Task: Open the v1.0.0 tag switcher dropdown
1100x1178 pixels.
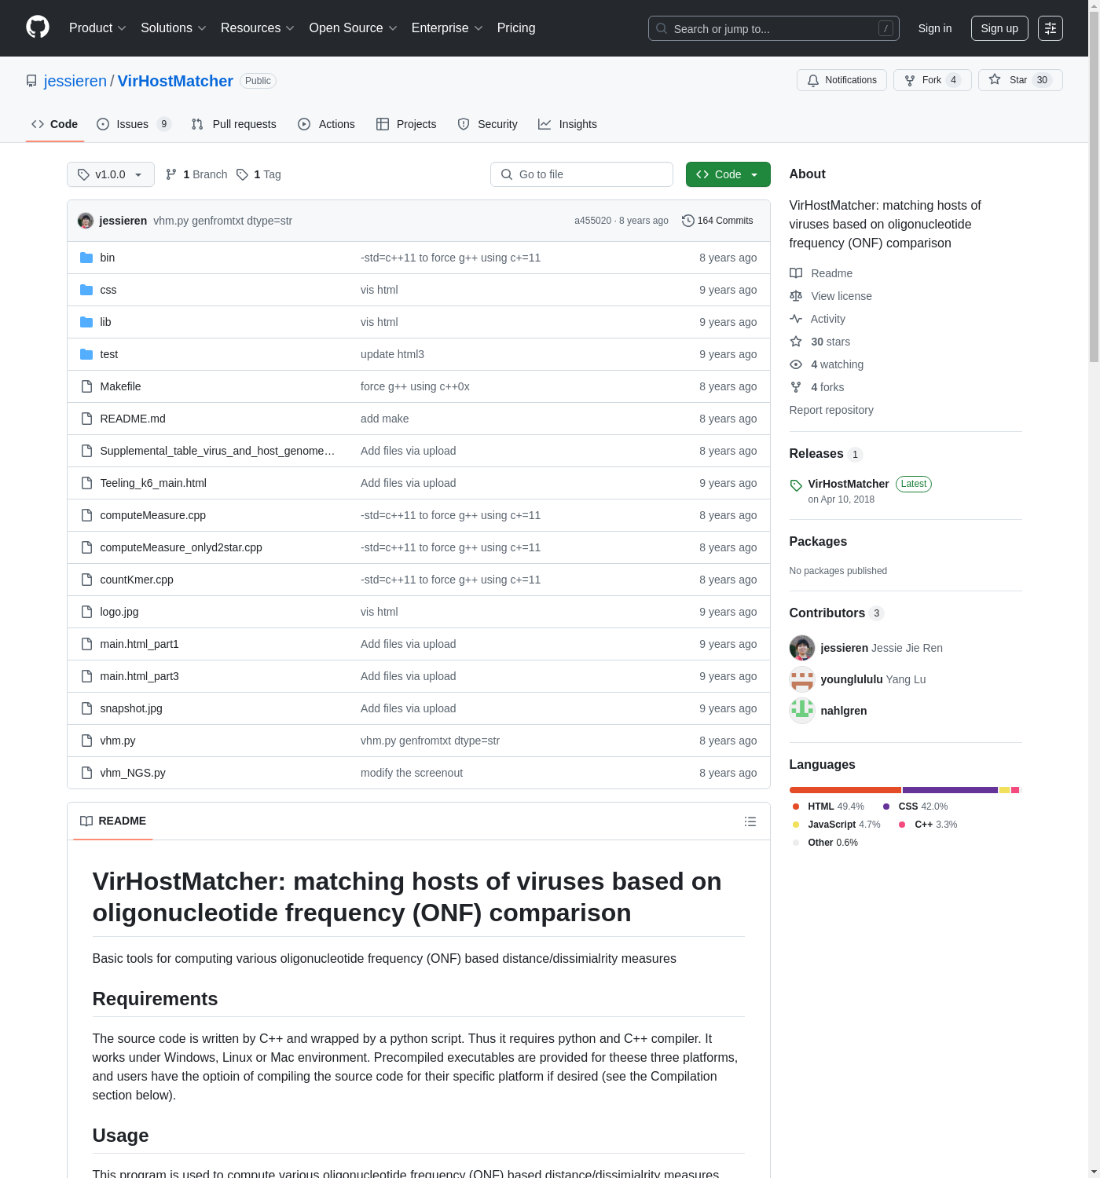Action: tap(111, 174)
